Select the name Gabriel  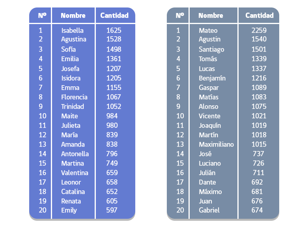point(209,211)
